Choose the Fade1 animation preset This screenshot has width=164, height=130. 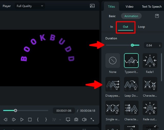(x=150, y=61)
